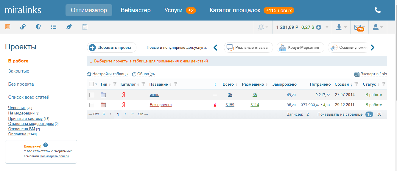Filter by Название column funnel icon
Image resolution: width=397 pixels, height=171 pixels.
point(175,84)
